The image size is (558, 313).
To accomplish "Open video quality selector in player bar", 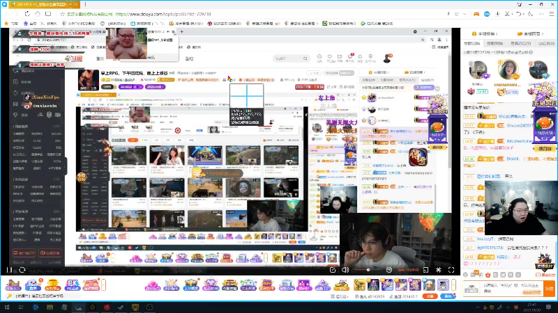I will [x=409, y=270].
